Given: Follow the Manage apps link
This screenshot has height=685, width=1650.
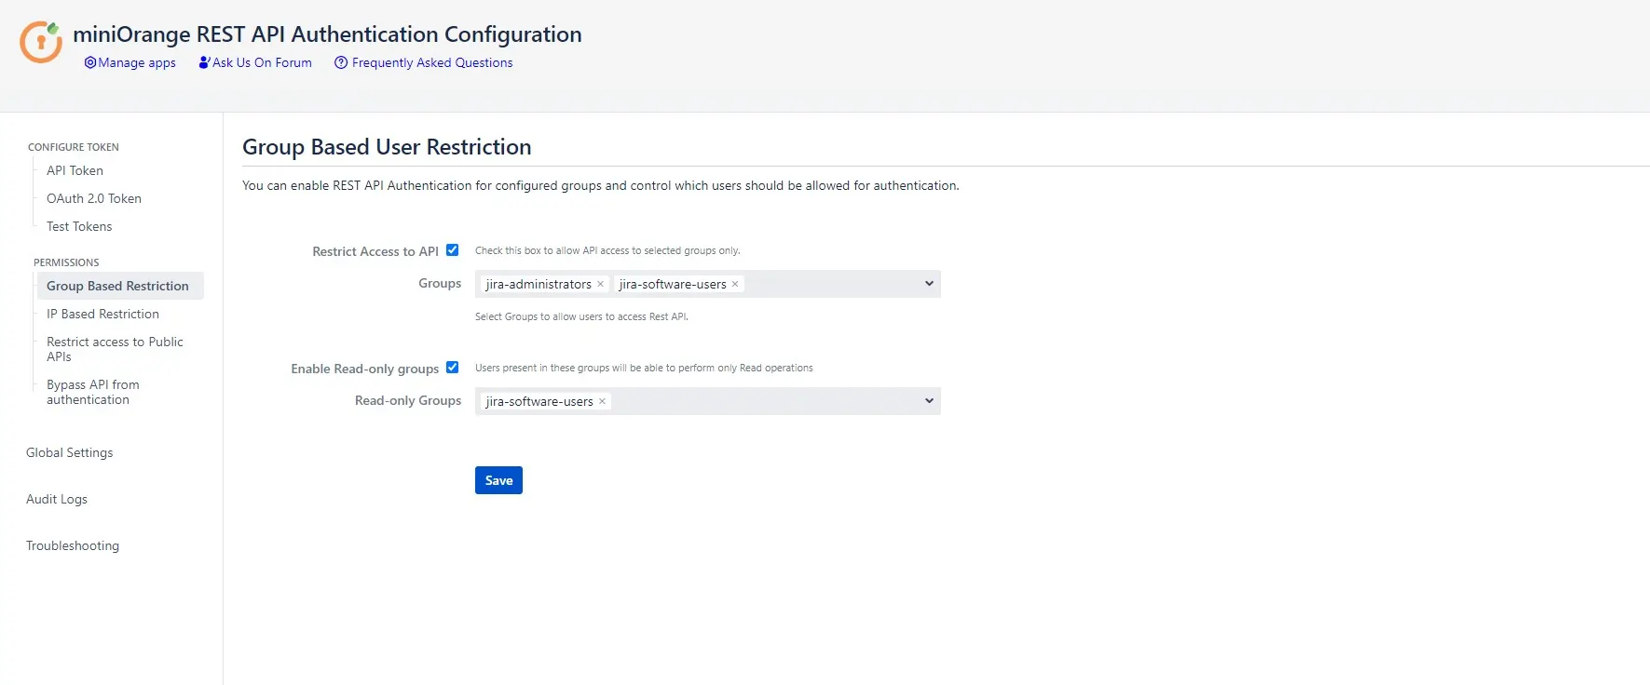Looking at the screenshot, I should tap(137, 62).
